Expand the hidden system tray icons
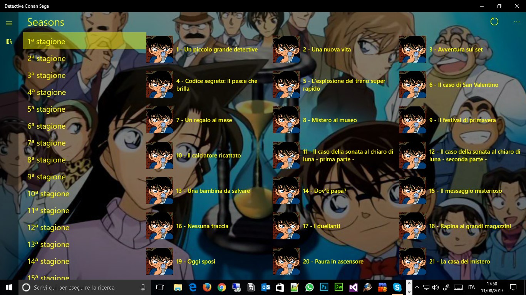This screenshot has height=295, width=526. click(x=417, y=287)
